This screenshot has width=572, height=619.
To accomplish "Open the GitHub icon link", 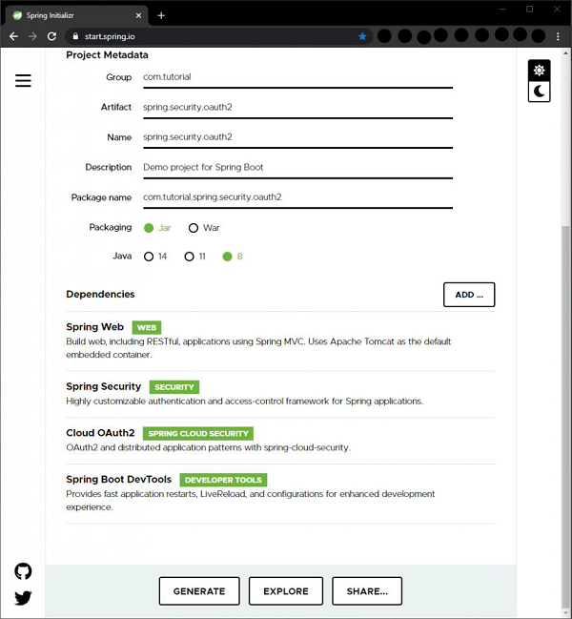I will [23, 571].
